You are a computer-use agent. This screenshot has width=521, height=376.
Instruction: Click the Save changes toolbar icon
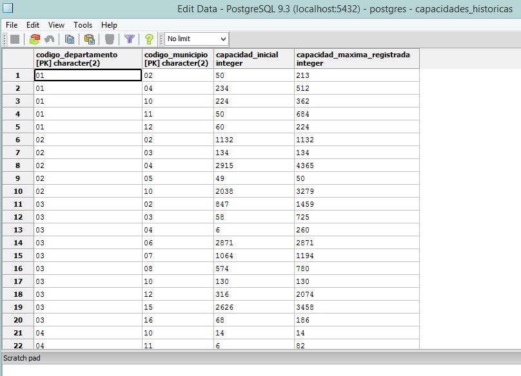point(15,39)
